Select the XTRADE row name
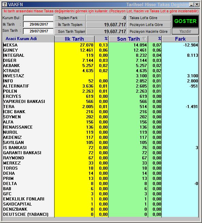 pos(12,71)
